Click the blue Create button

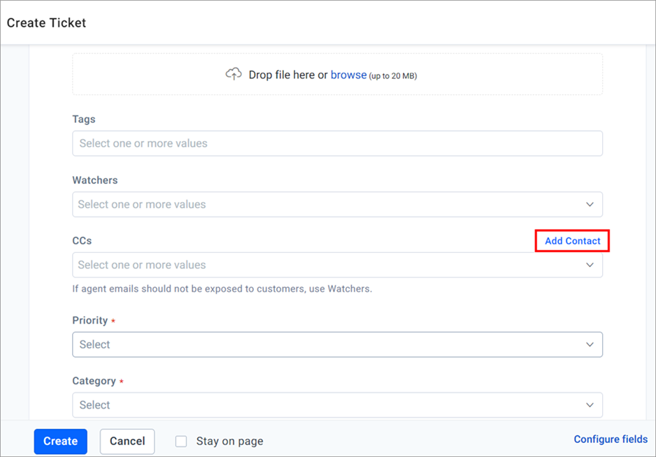point(61,441)
